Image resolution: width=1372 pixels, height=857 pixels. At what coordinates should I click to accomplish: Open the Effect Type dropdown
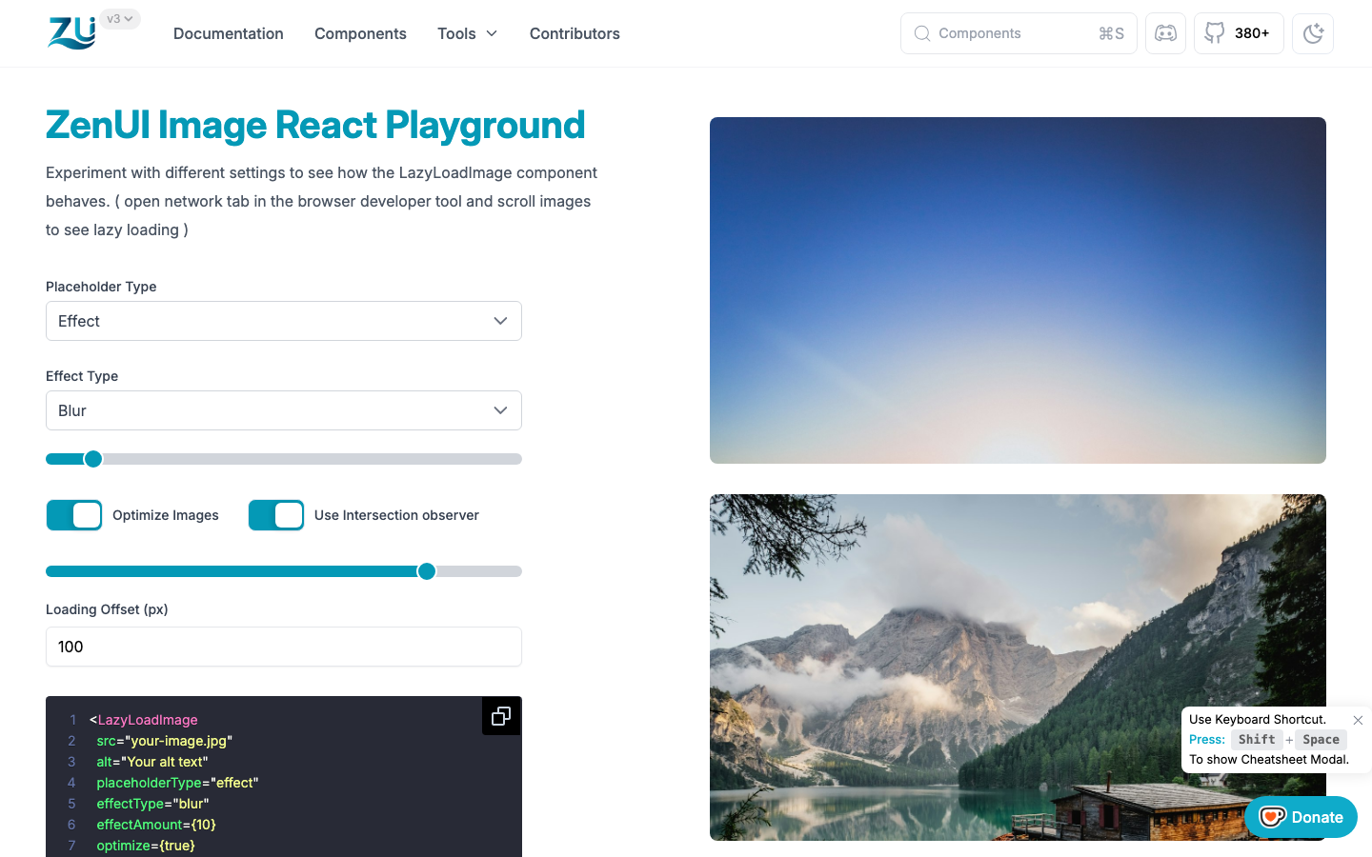(284, 410)
